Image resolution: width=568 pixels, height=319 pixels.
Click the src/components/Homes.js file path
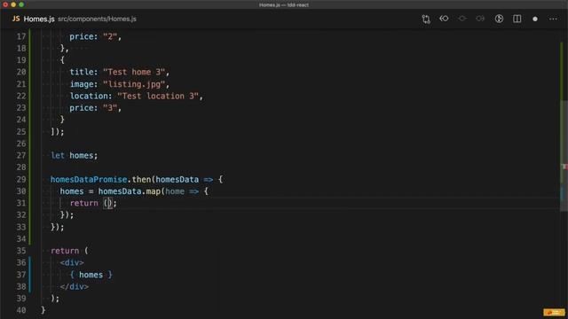click(x=97, y=19)
